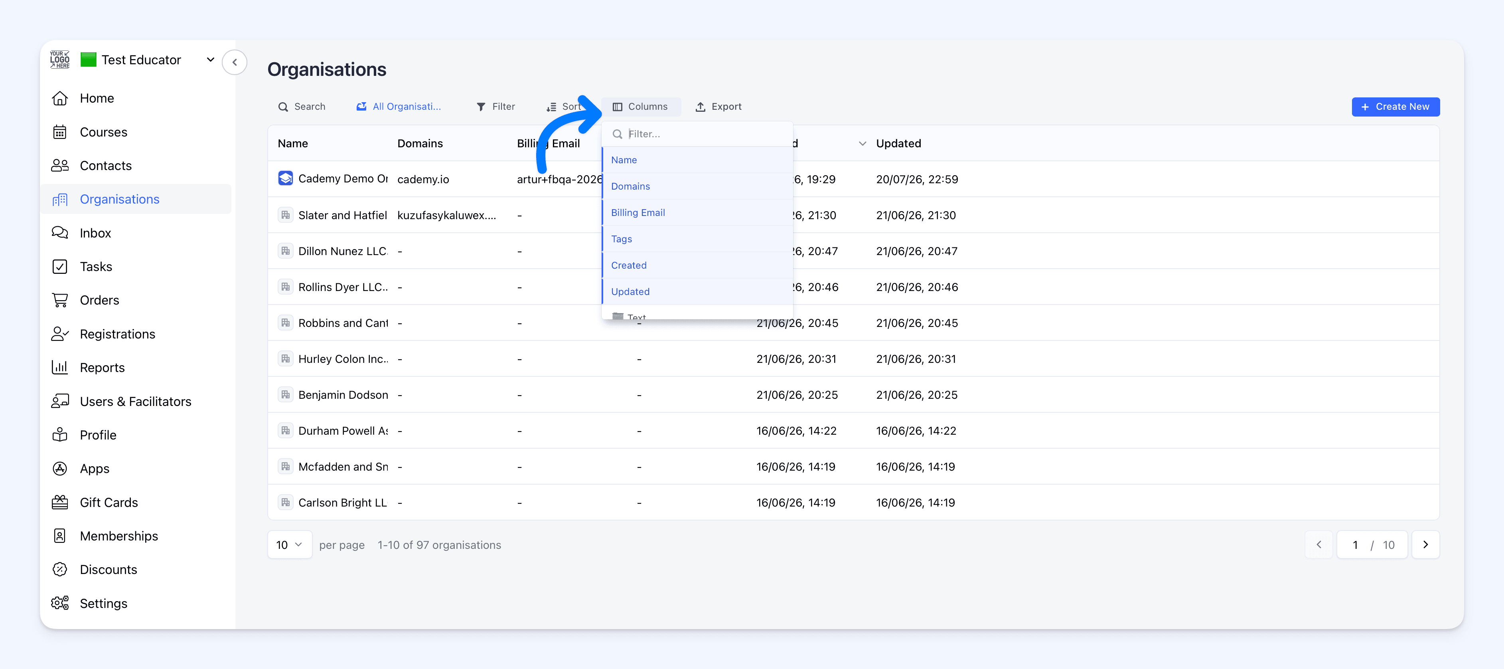This screenshot has height=669, width=1504.
Task: Open the Memberships badge icon
Action: pyautogui.click(x=59, y=536)
